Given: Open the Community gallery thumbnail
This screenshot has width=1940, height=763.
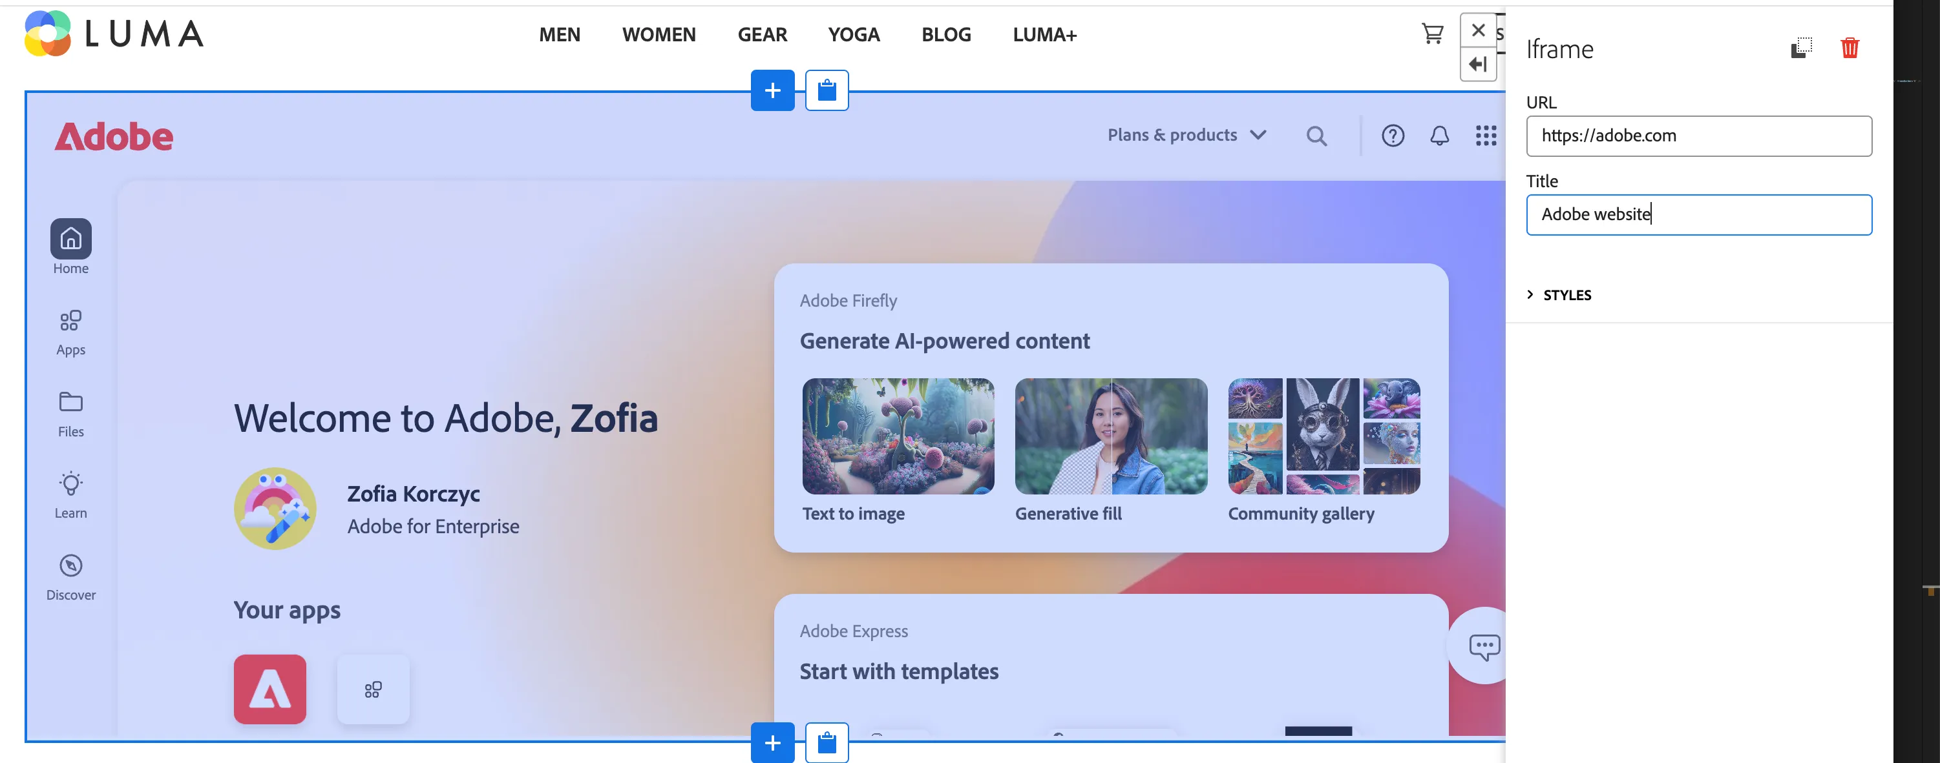Looking at the screenshot, I should pos(1324,436).
